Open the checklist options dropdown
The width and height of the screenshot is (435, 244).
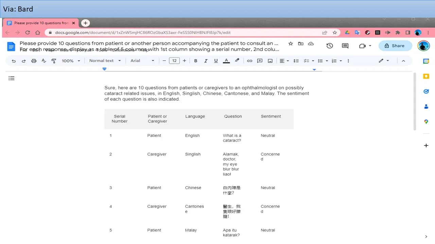pyautogui.click(x=309, y=61)
